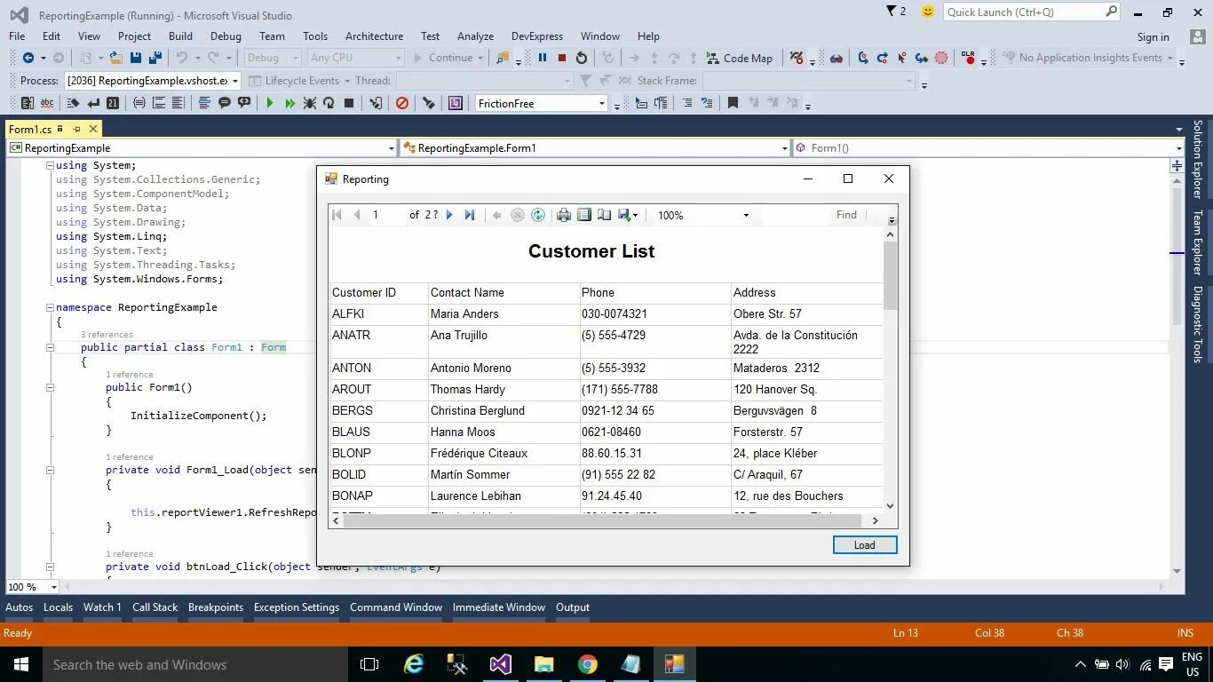Click the report viewer vertical scrollbar thumb
This screenshot has width=1213, height=682.
click(891, 275)
